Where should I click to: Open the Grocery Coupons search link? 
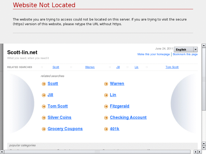(x=65, y=129)
